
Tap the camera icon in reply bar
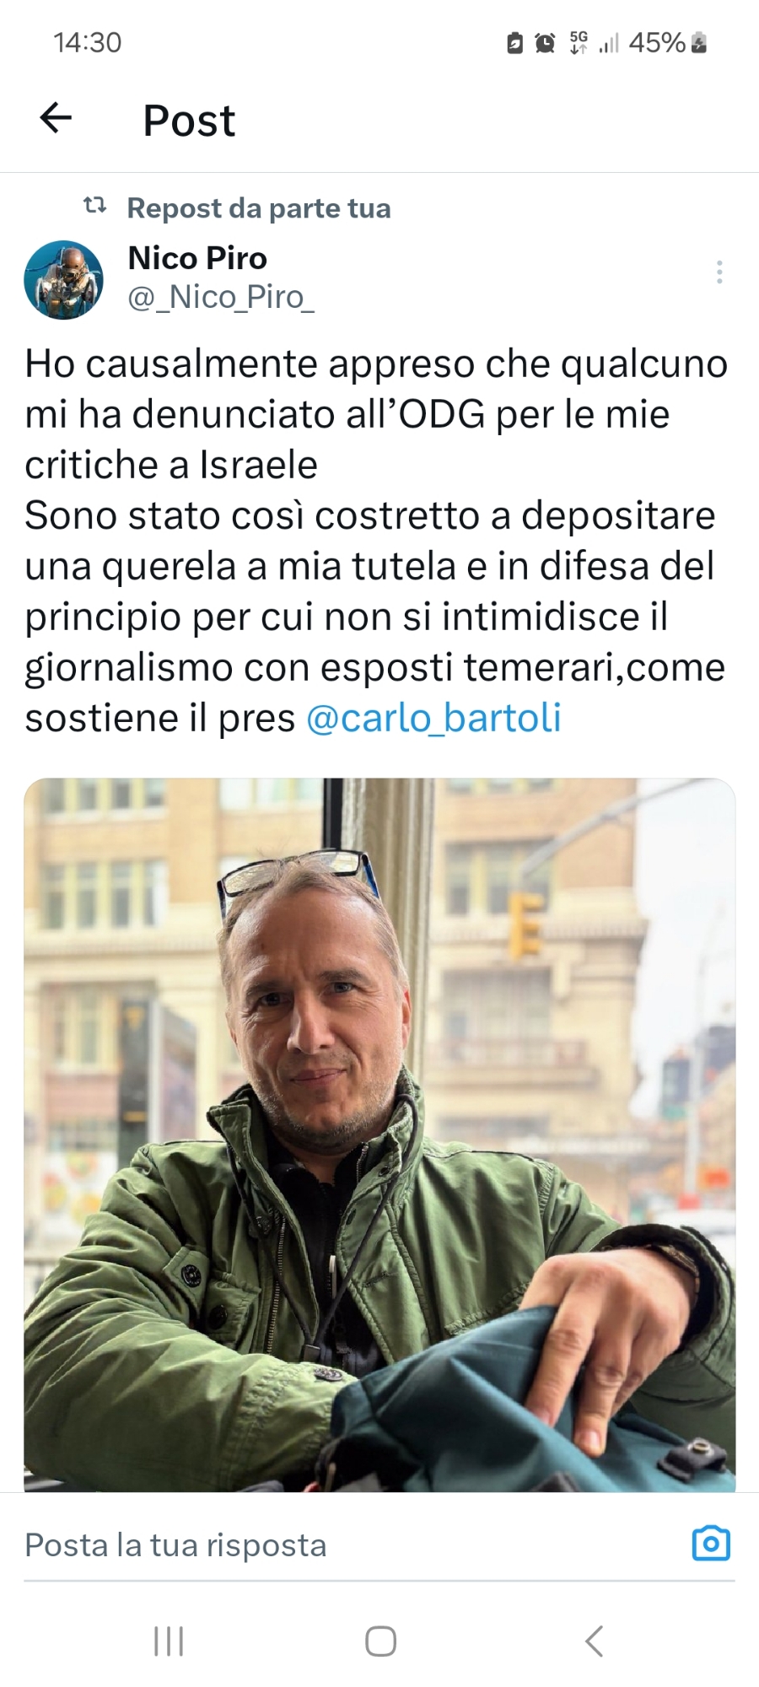click(710, 1544)
